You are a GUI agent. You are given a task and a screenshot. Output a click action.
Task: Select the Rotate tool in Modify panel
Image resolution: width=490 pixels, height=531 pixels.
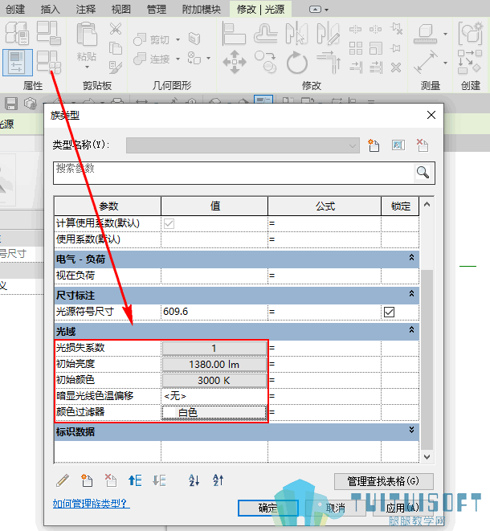pos(297,63)
